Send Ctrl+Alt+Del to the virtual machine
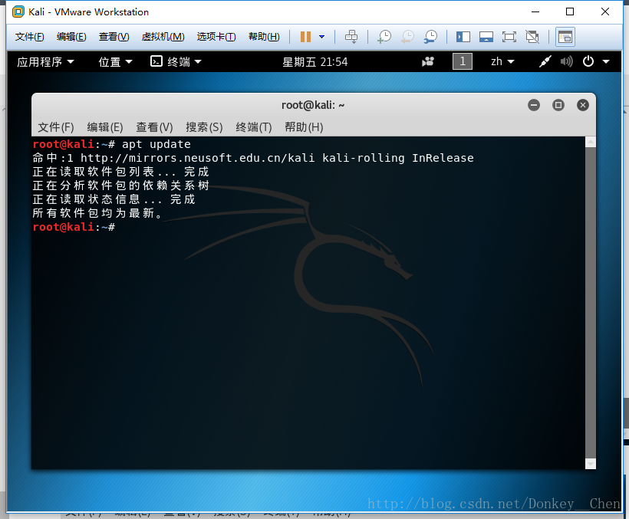Image resolution: width=629 pixels, height=519 pixels. coord(351,37)
